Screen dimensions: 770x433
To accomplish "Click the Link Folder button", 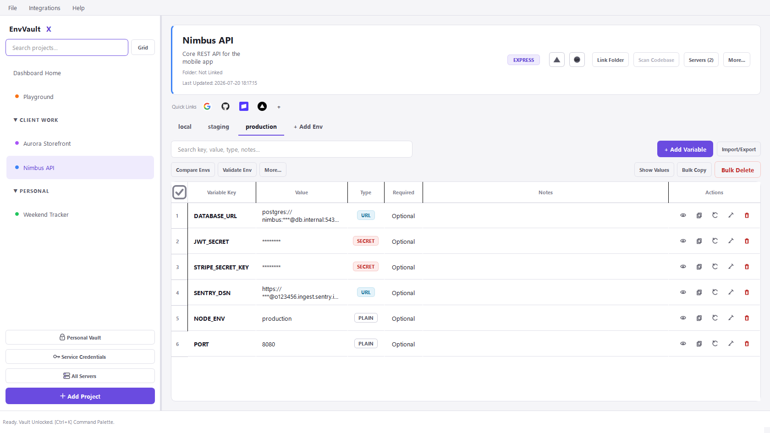I will pyautogui.click(x=610, y=60).
